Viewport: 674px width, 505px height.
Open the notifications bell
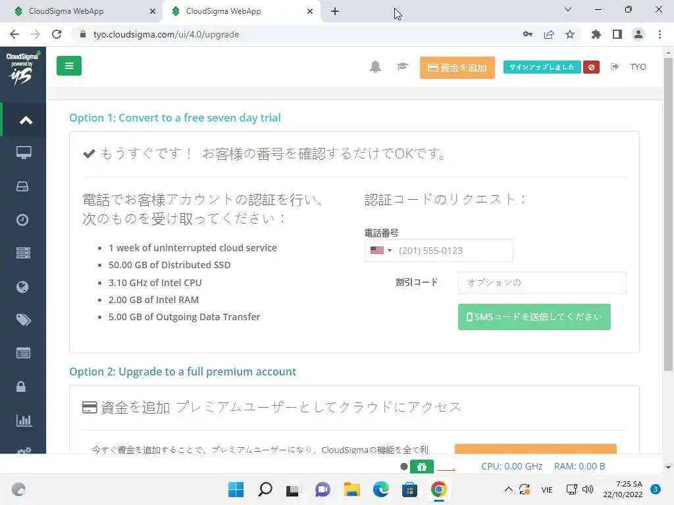375,67
